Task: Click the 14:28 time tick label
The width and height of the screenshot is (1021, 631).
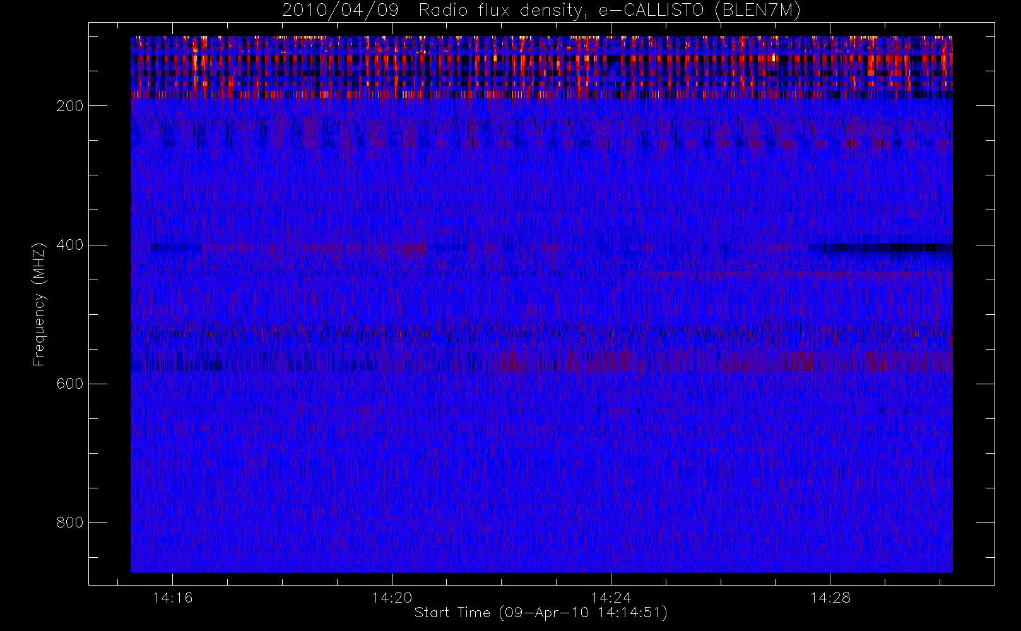Action: click(x=830, y=598)
